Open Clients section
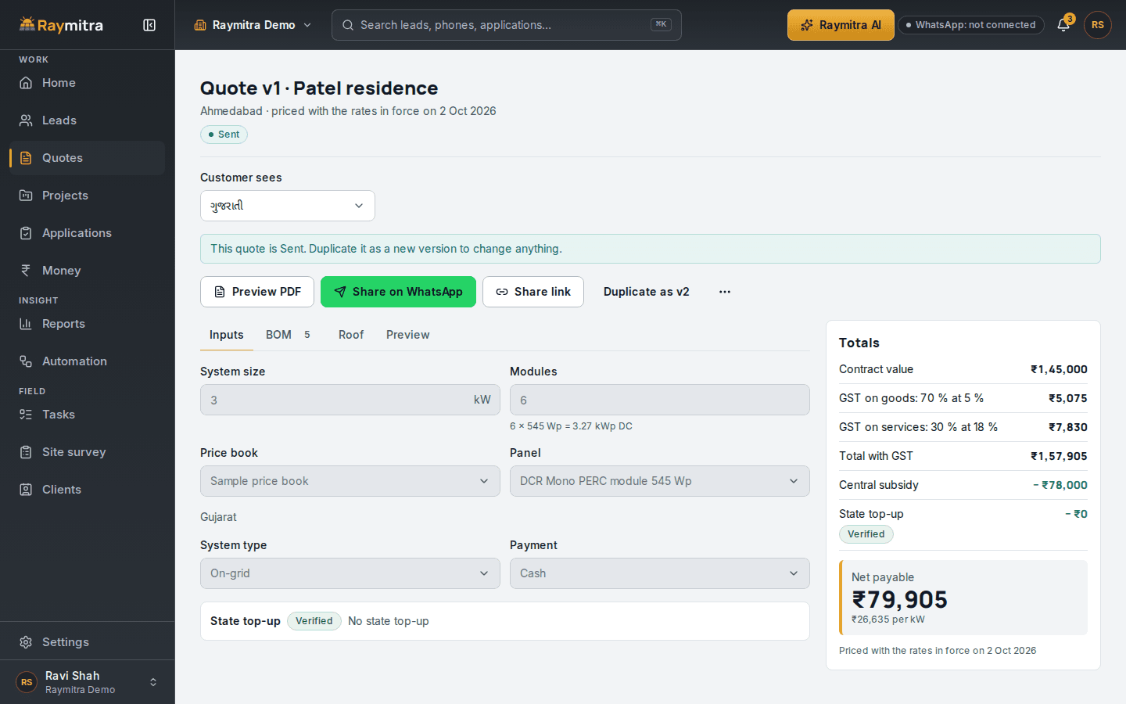The height and width of the screenshot is (704, 1126). (x=88, y=490)
